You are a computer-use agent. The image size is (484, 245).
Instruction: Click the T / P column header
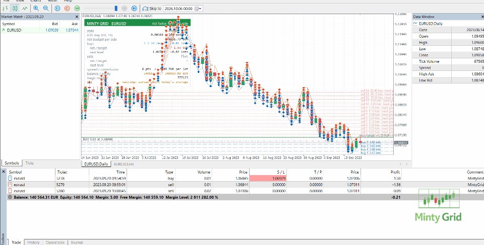tap(317, 172)
